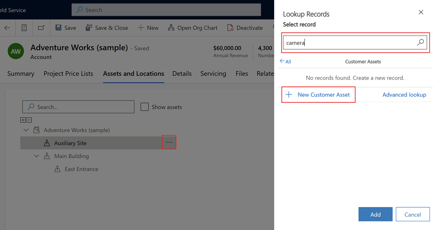The height and width of the screenshot is (230, 436).
Task: Click the back arrow in the command bar
Action: pyautogui.click(x=7, y=28)
